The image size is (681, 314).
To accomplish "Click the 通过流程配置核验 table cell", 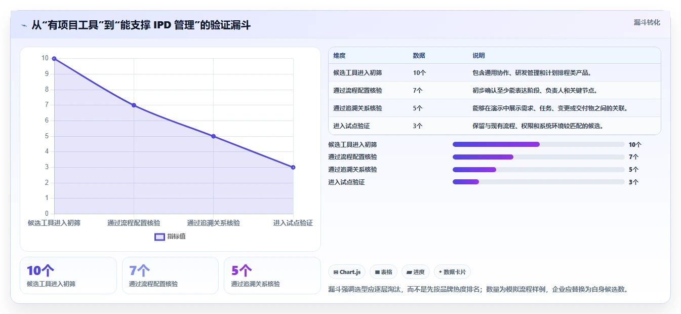I will 357,91.
